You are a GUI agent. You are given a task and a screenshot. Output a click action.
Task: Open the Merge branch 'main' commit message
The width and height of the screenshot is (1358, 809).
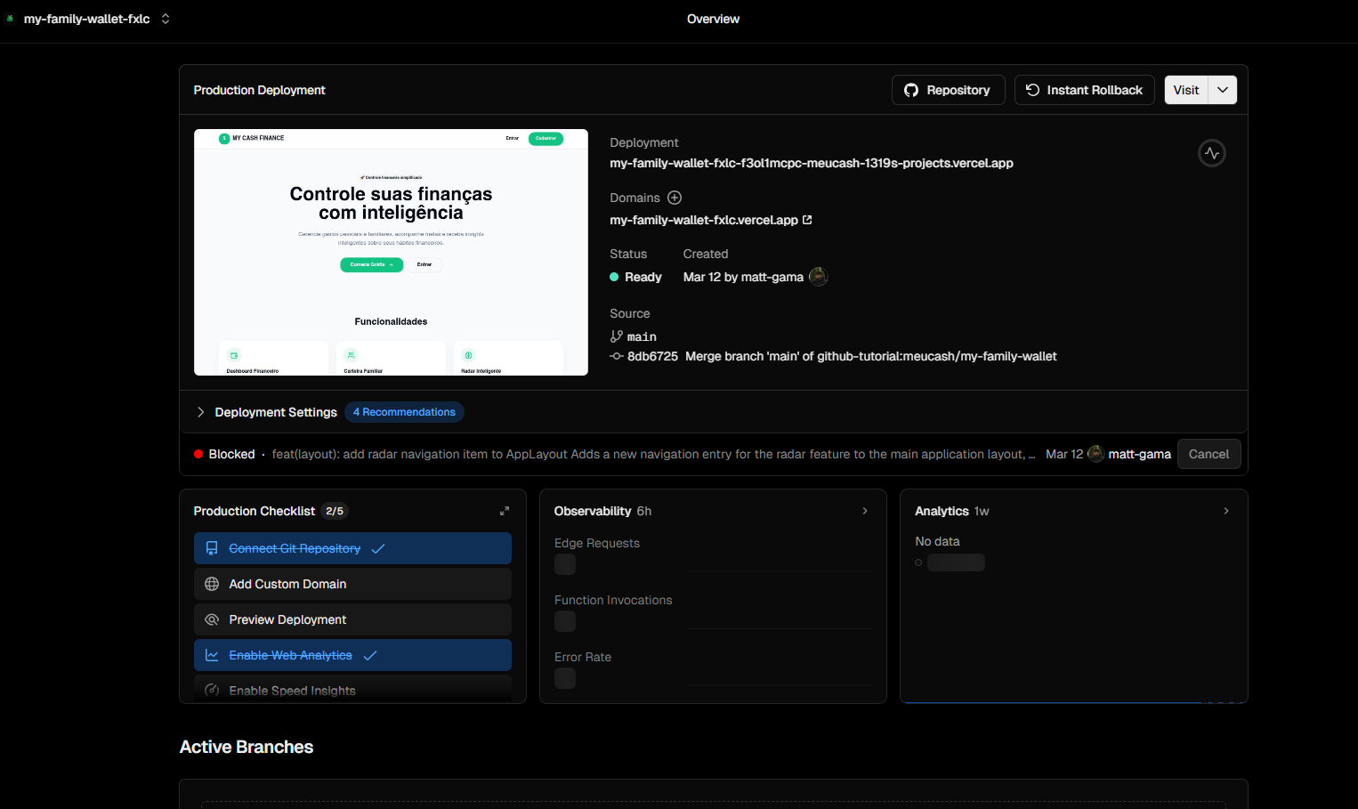870,356
